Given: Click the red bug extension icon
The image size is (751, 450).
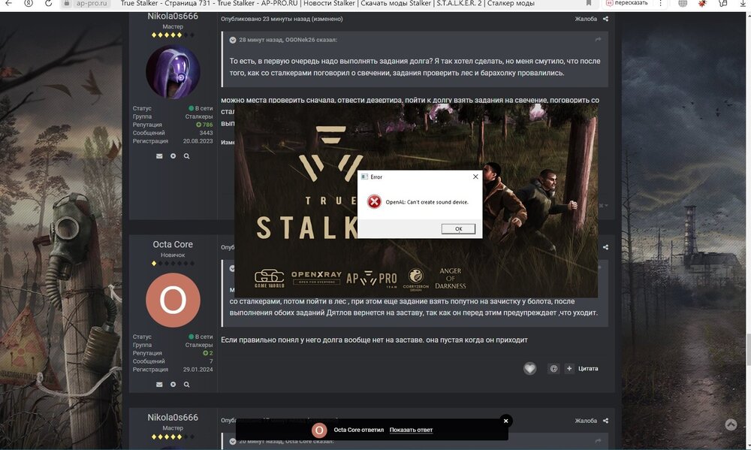Looking at the screenshot, I should [703, 3].
